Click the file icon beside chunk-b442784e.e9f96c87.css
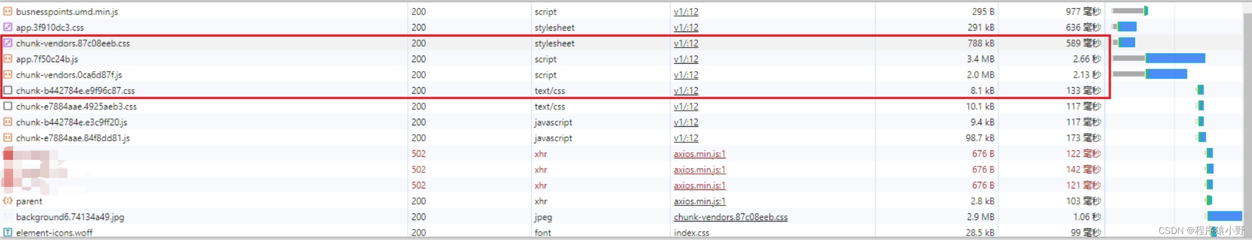 coord(8,90)
